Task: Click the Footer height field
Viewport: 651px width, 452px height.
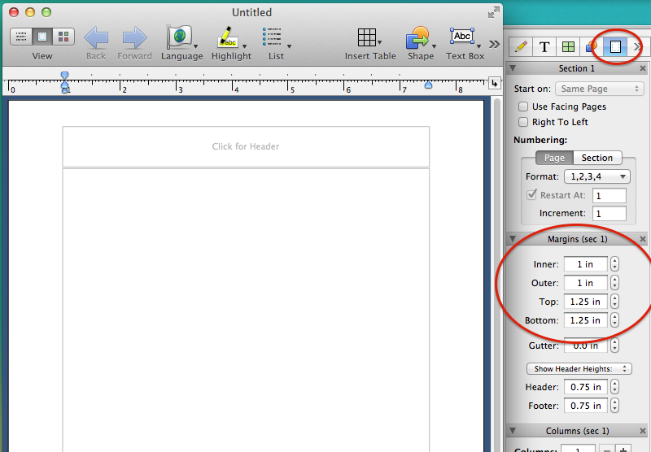Action: tap(585, 406)
